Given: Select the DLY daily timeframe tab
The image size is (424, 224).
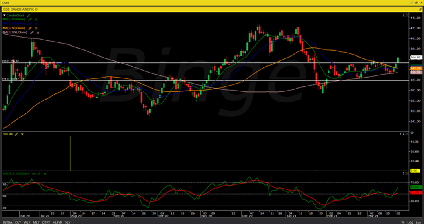Looking at the screenshot, I should (x=18, y=222).
